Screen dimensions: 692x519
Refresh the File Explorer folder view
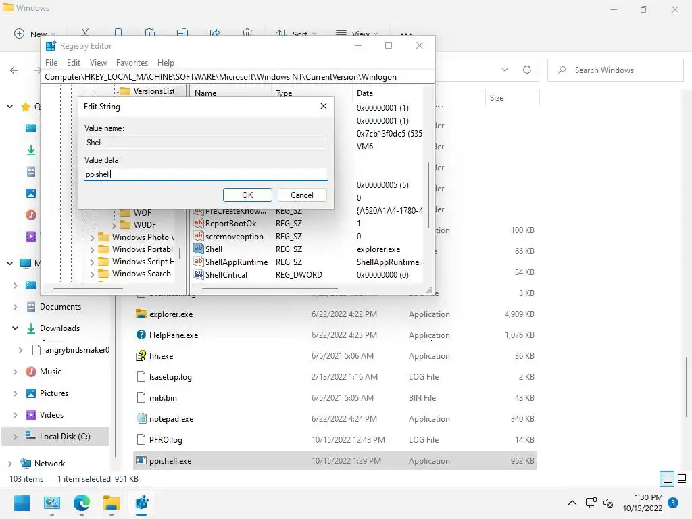[x=527, y=70]
